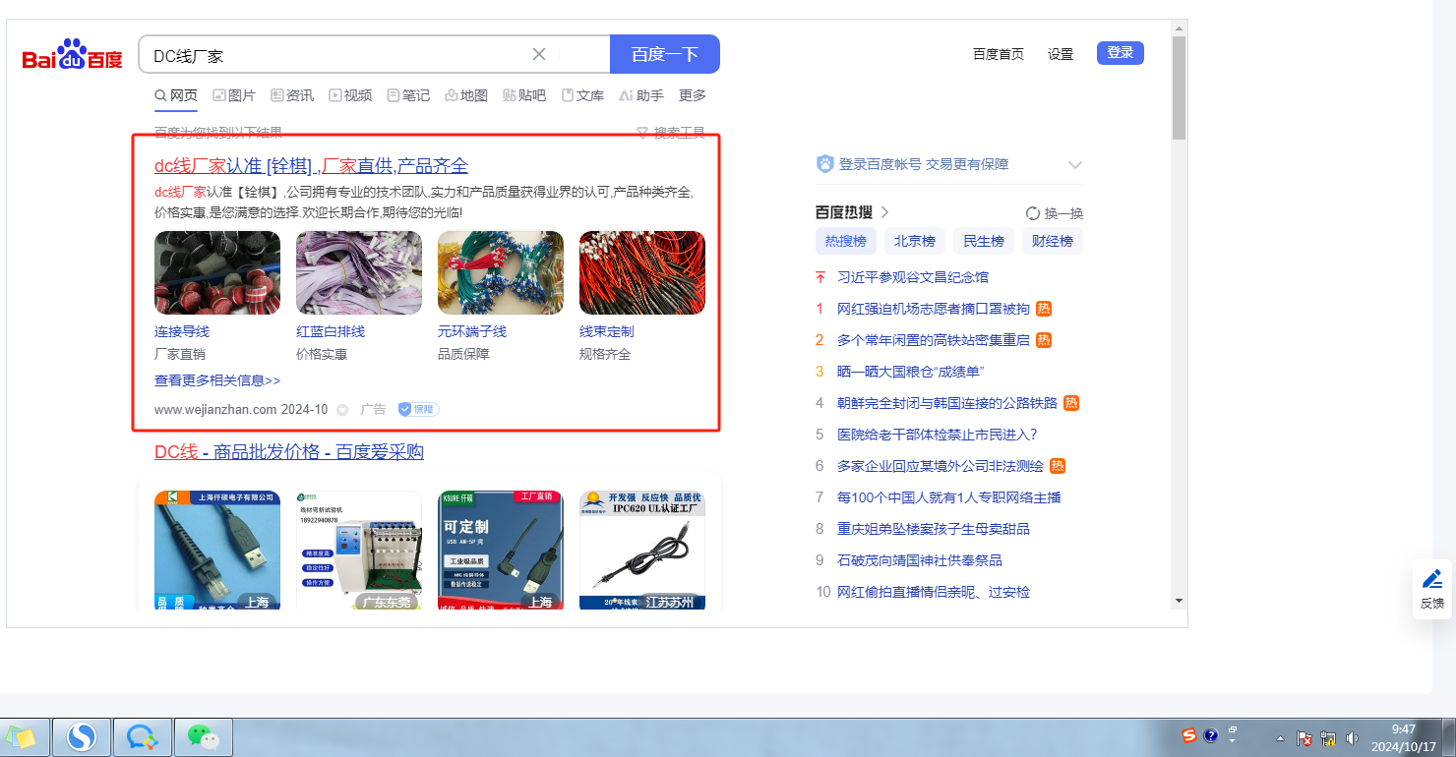Open the WeChat taskbar icon
The height and width of the screenshot is (757, 1456).
(203, 736)
